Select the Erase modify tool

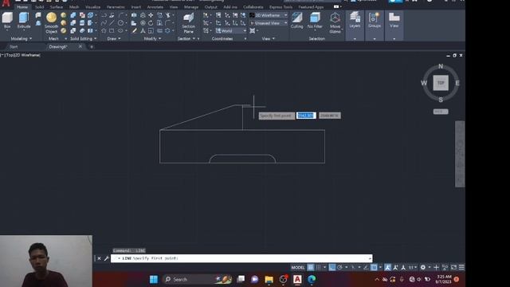[x=135, y=30]
